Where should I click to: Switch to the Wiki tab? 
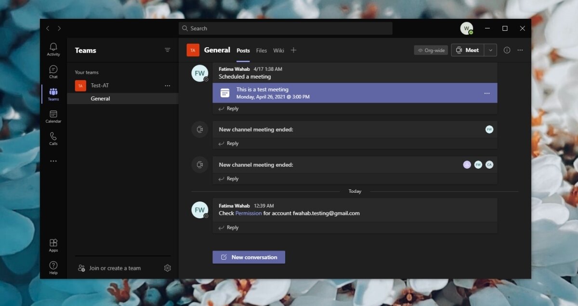click(278, 51)
